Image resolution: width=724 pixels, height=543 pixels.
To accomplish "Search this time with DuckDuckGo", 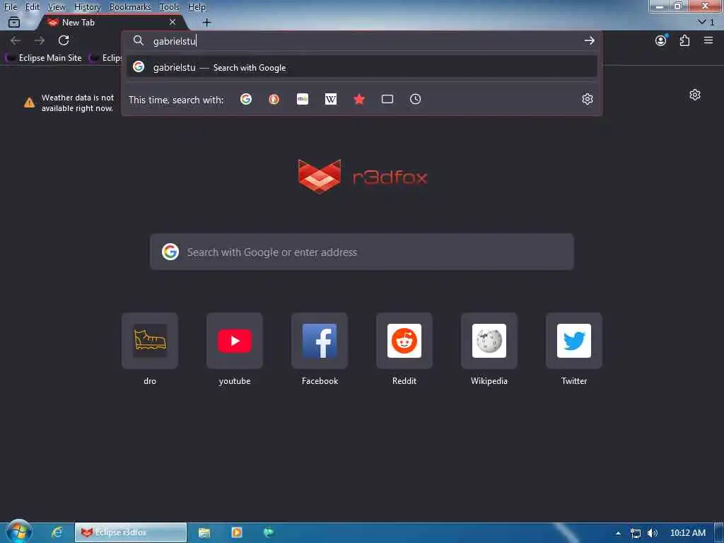I will (x=274, y=99).
